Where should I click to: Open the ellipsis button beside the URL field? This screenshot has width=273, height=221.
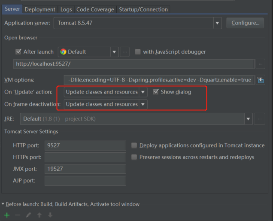pyautogui.click(x=261, y=64)
